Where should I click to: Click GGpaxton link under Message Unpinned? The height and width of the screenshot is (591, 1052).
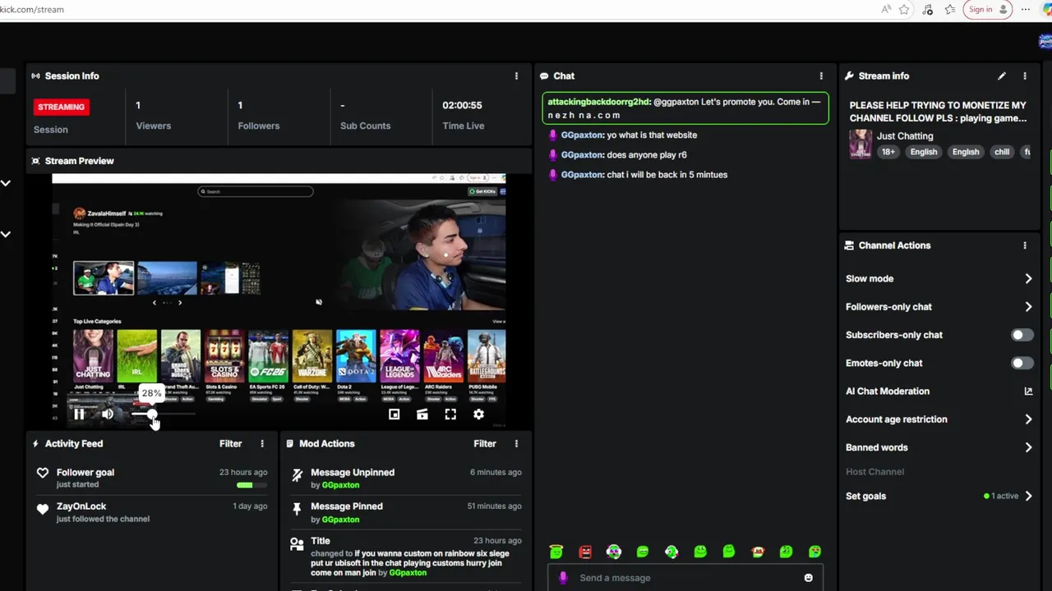click(x=340, y=485)
